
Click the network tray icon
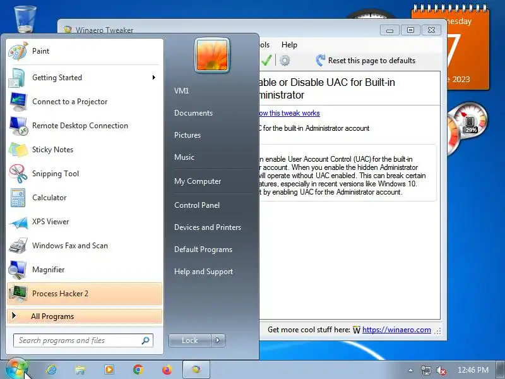click(425, 370)
